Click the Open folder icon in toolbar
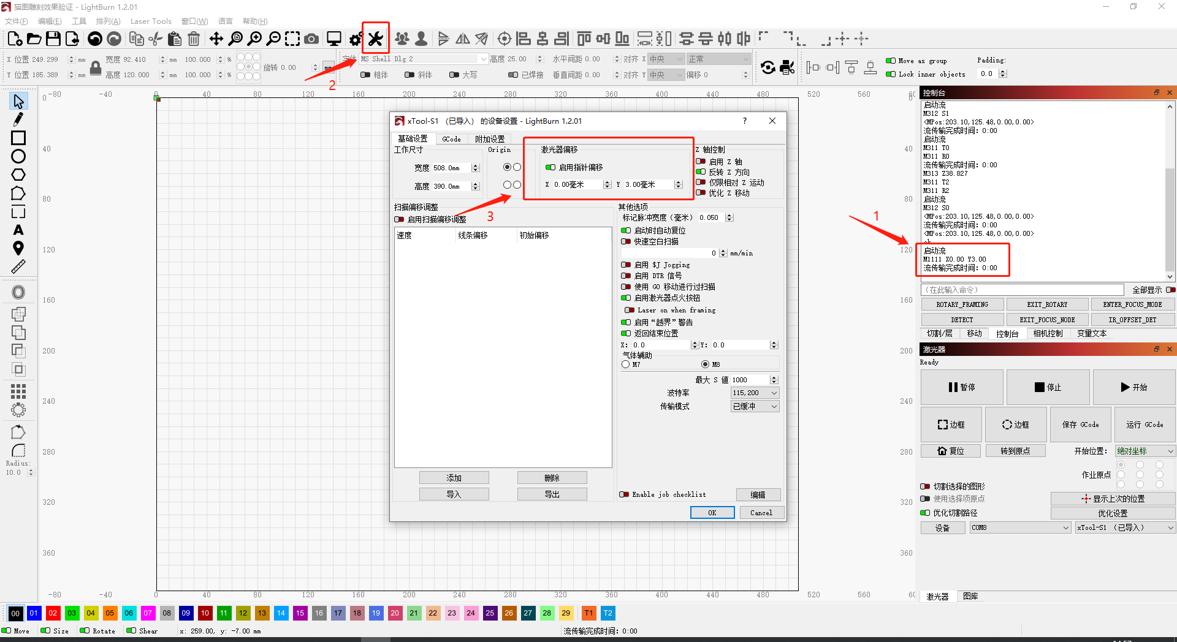 click(x=34, y=39)
